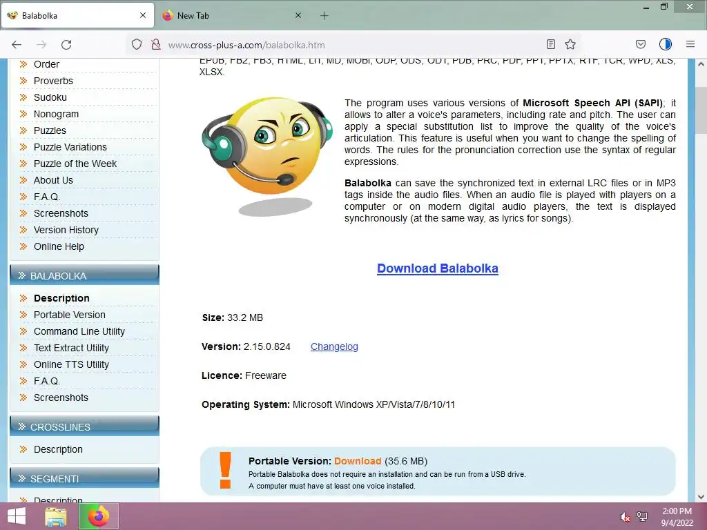Viewport: 707px width, 530px height.
Task: Open Windows Start menu
Action: tap(17, 516)
